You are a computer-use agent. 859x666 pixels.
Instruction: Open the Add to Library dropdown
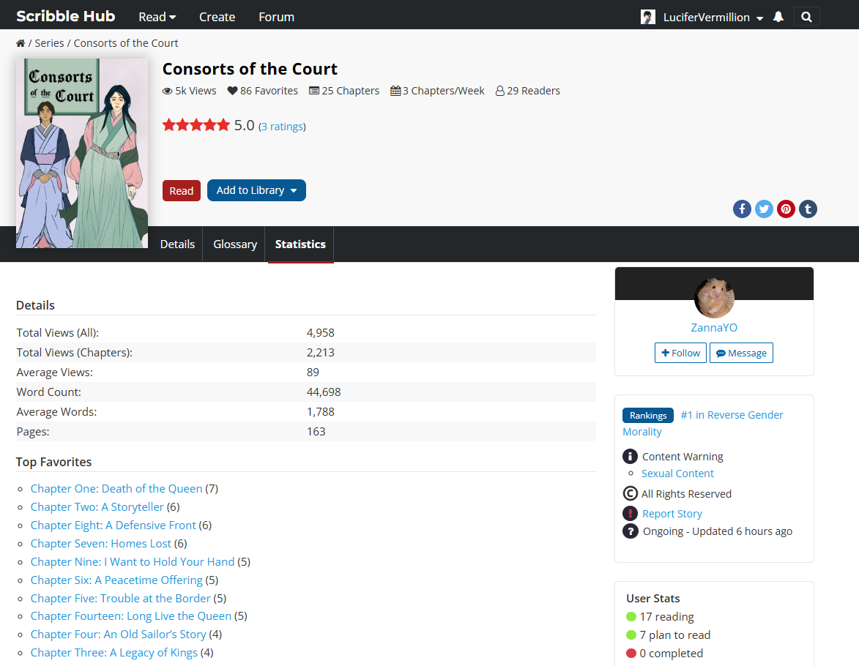click(x=256, y=190)
